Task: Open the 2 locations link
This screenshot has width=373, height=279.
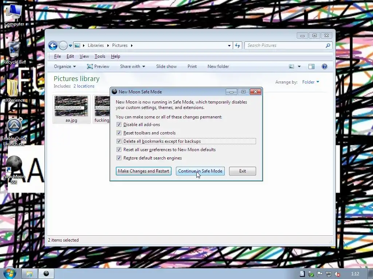Action: click(x=84, y=86)
